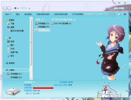Select 本地磁盘 (E:) in the main pane

point(42,30)
